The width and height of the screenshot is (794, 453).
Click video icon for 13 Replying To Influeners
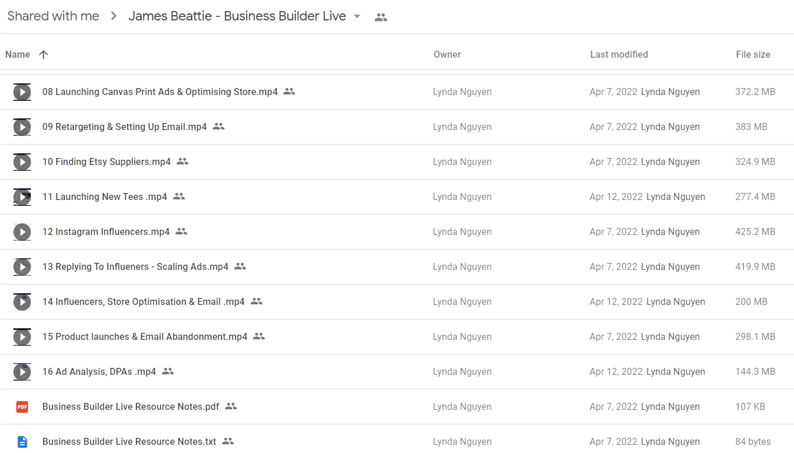coord(22,266)
